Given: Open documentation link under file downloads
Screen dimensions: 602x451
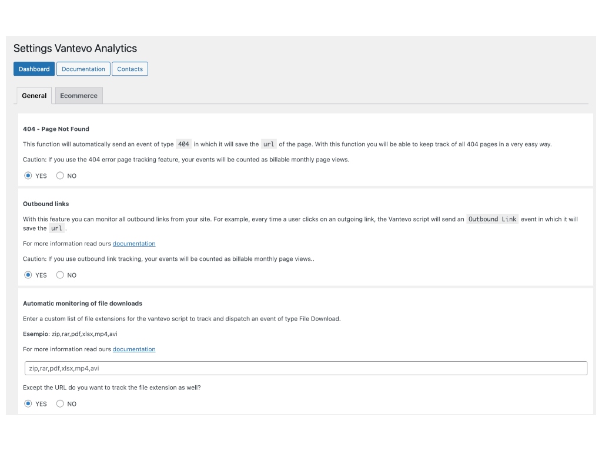Looking at the screenshot, I should (x=134, y=349).
